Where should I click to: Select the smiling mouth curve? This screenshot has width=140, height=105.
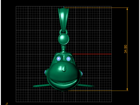click(x=64, y=83)
